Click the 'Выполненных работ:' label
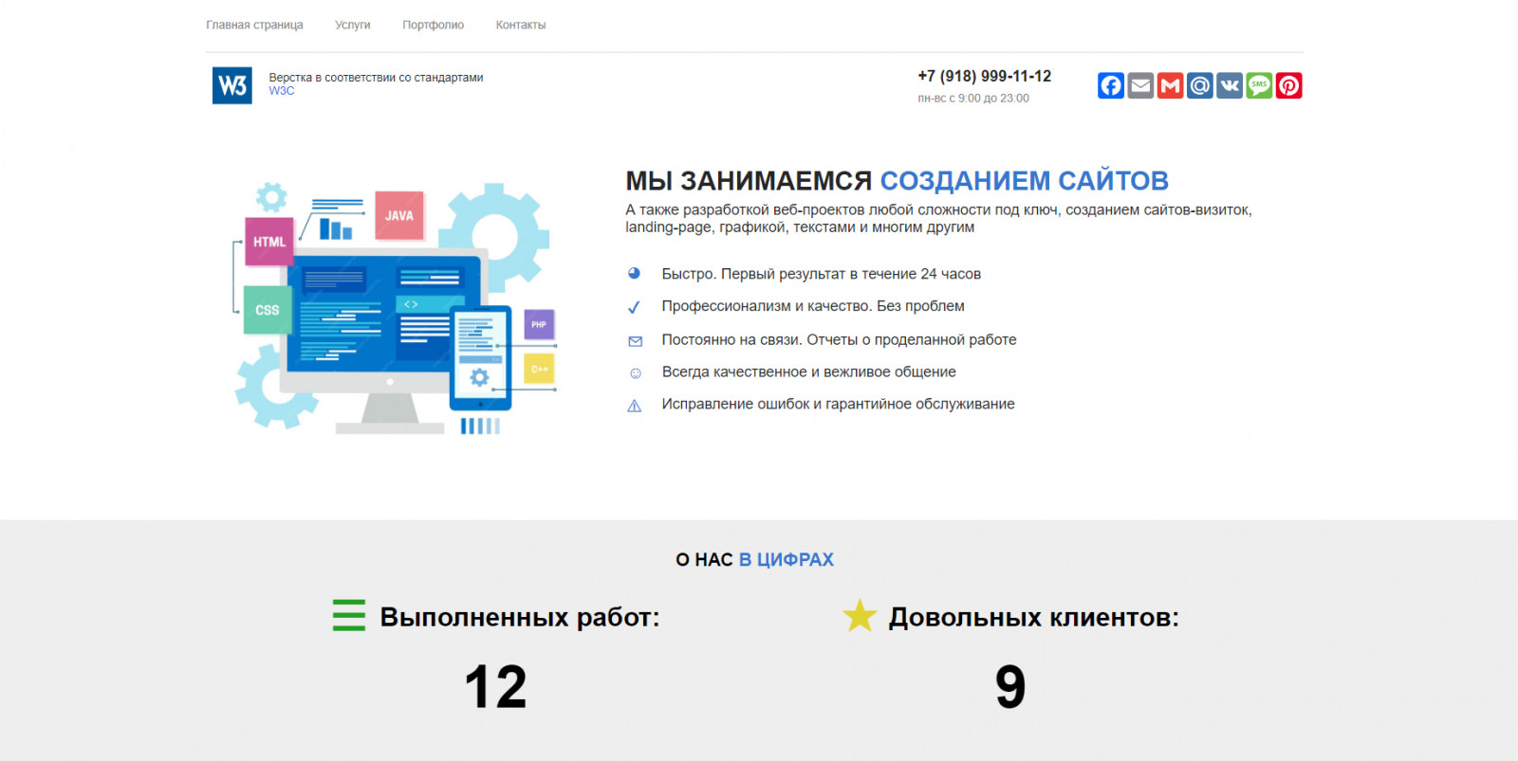Image resolution: width=1518 pixels, height=761 pixels. click(520, 617)
